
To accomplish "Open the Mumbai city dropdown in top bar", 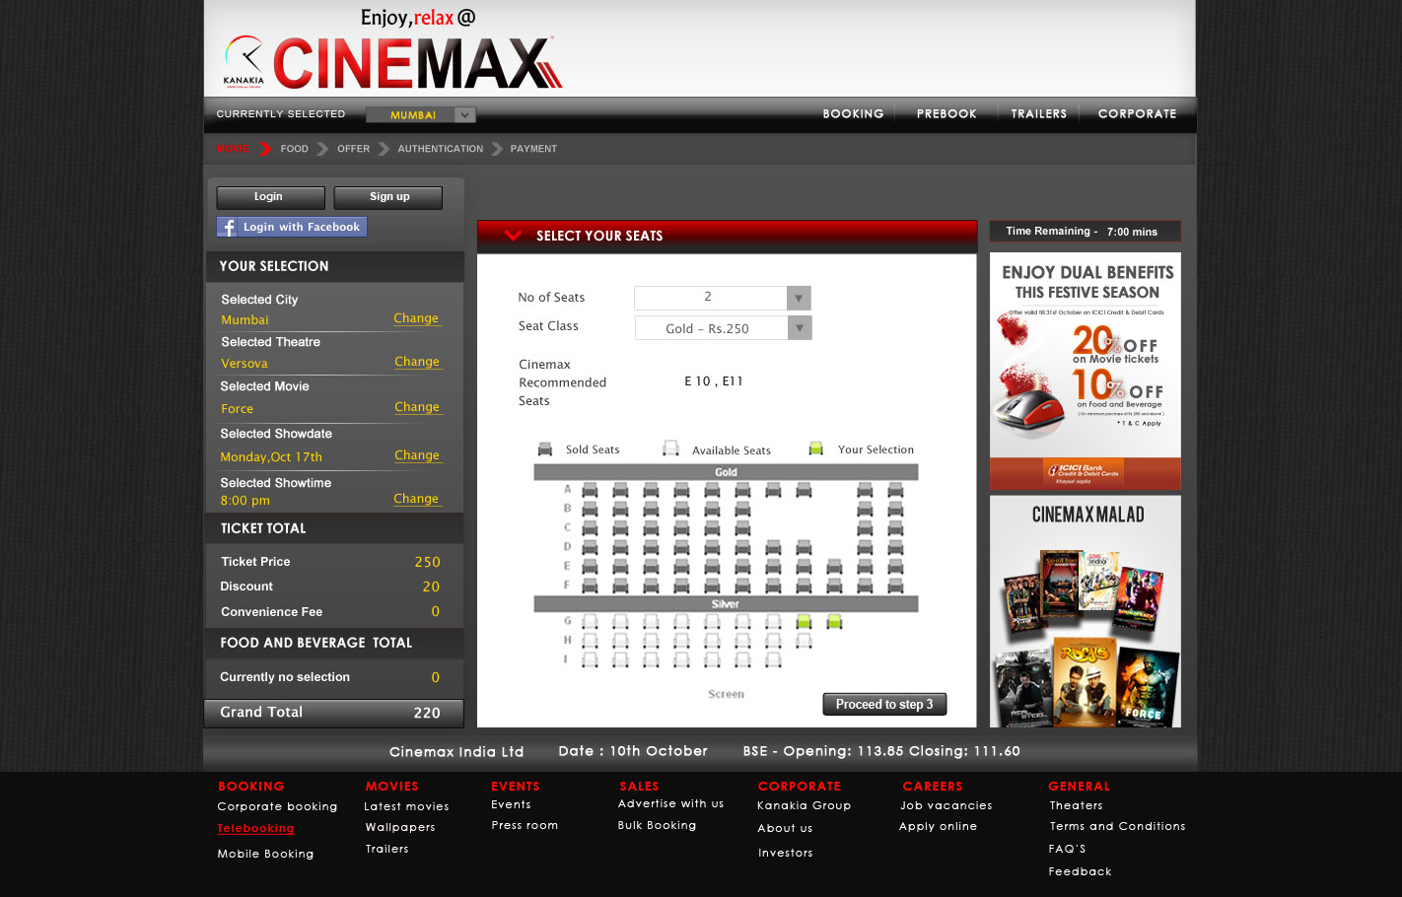I will (421, 114).
